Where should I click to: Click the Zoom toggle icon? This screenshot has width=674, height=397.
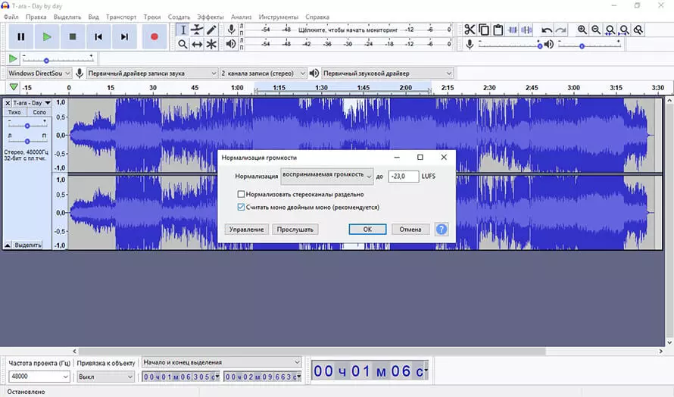[638, 30]
